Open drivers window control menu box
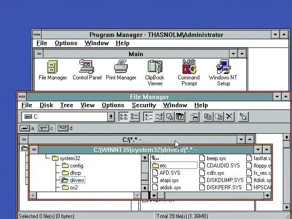292x219 pixels. [x=34, y=149]
